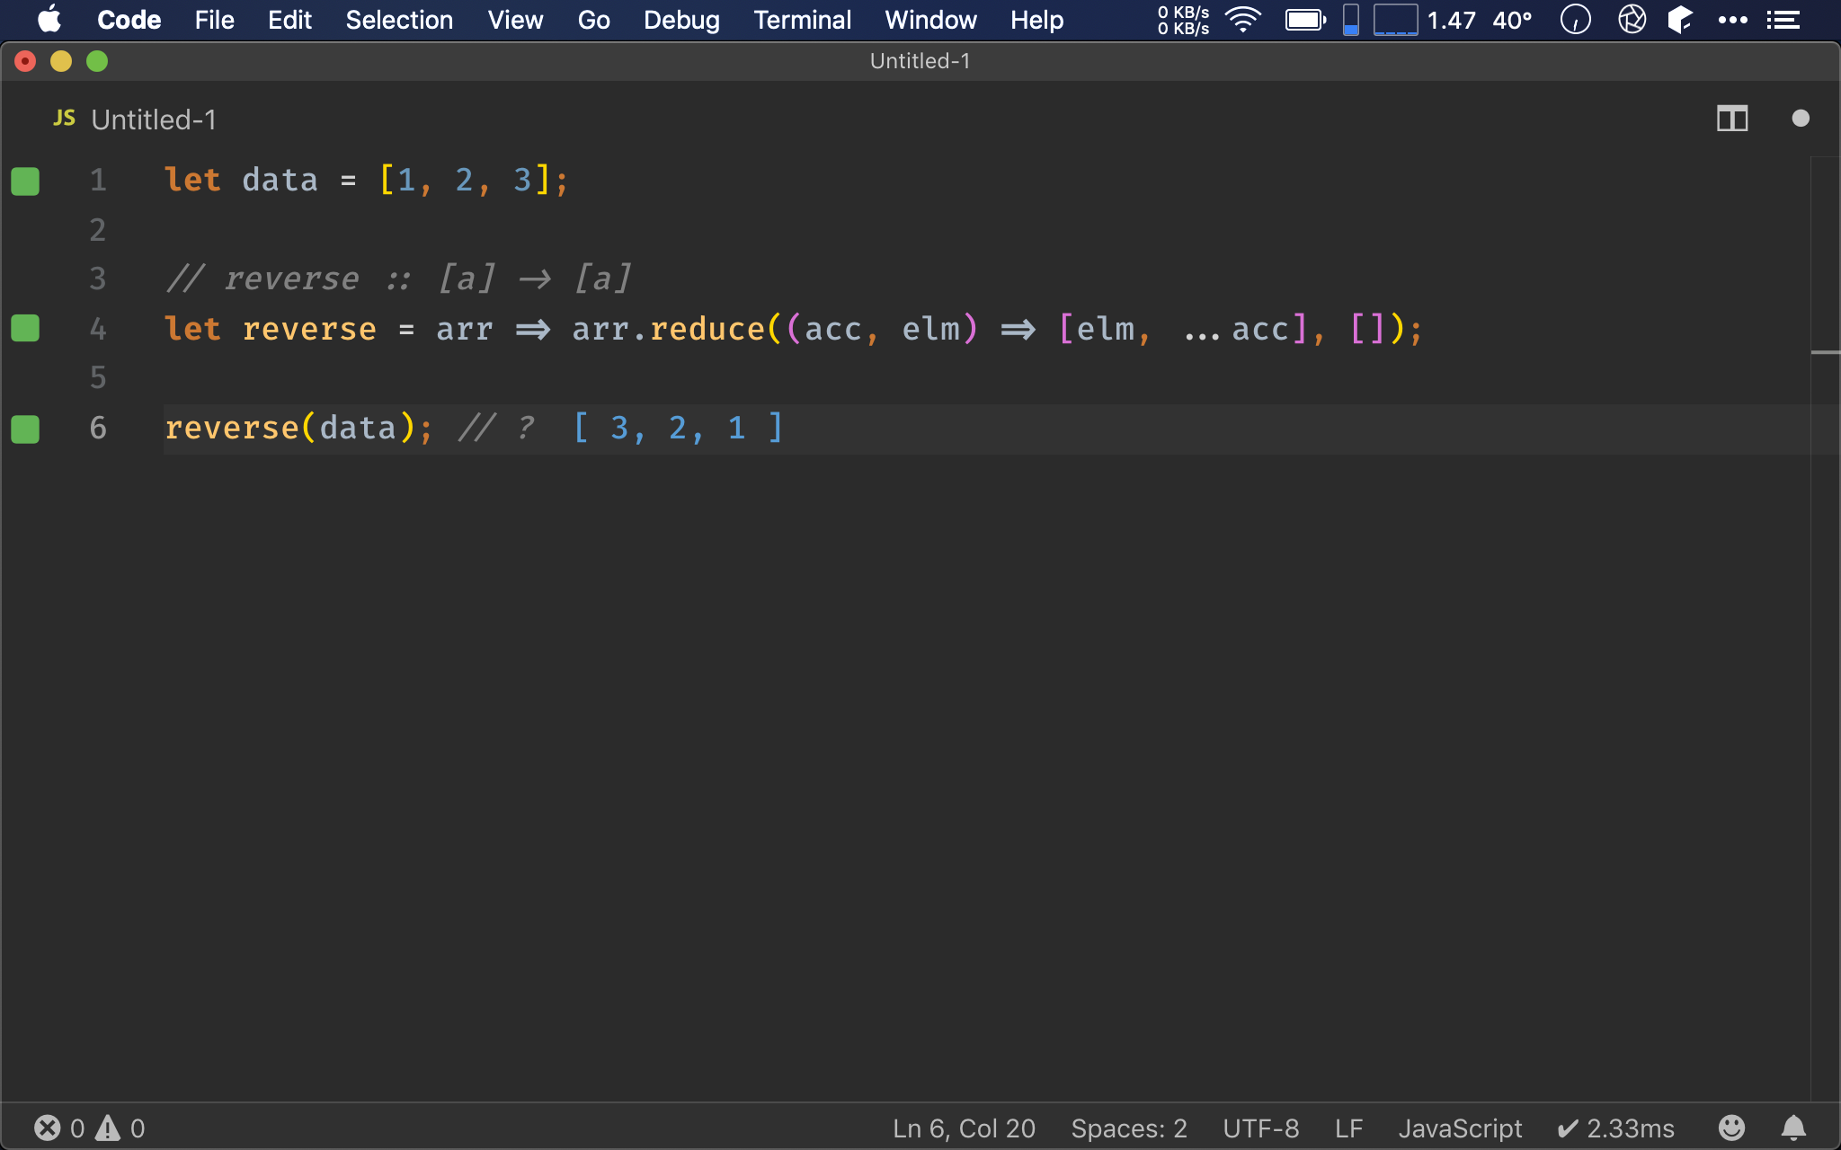Open the Notification Center list icon

tap(1783, 20)
